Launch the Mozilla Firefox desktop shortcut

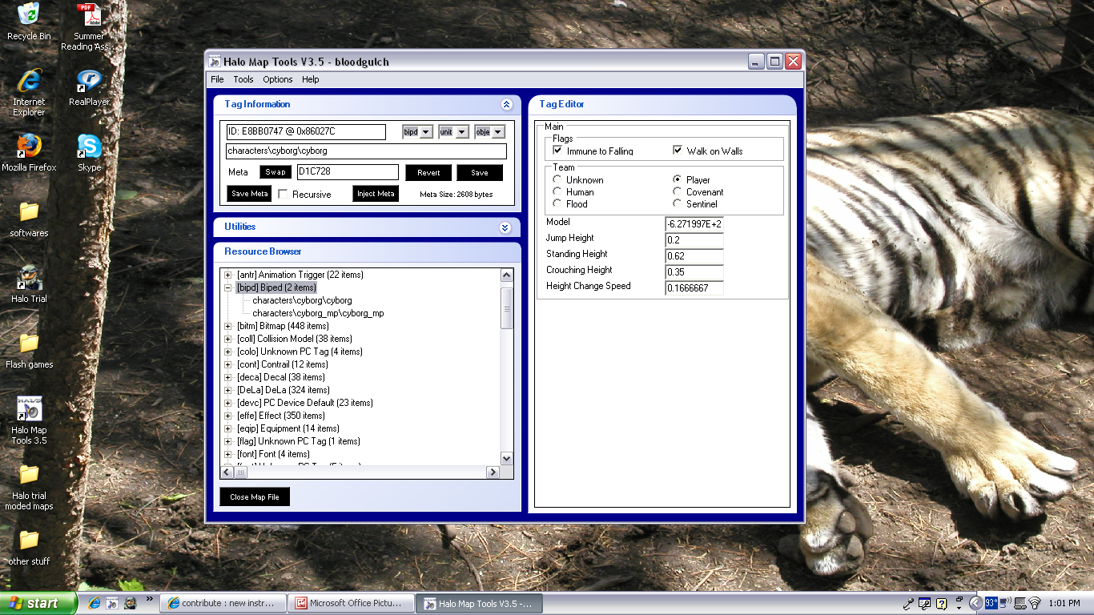tap(29, 153)
